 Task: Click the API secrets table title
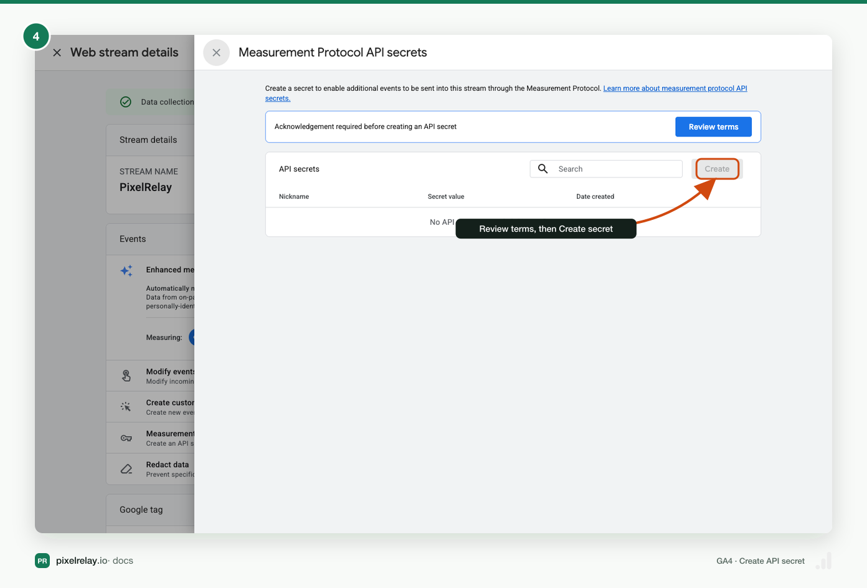coord(299,169)
